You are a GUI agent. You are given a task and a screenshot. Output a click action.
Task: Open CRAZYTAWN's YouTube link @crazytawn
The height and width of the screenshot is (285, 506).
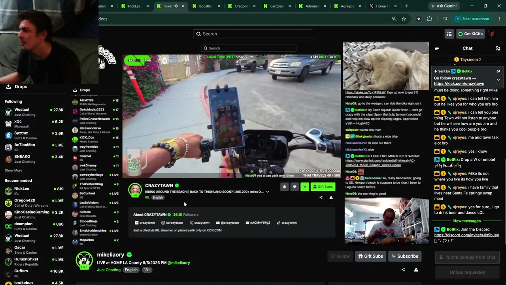227,223
